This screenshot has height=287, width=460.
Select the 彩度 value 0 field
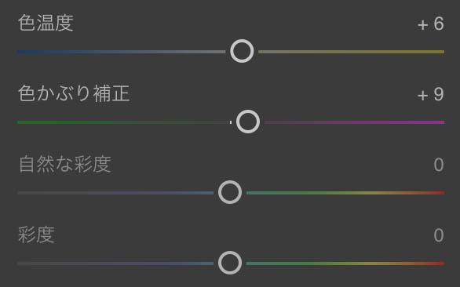[439, 235]
